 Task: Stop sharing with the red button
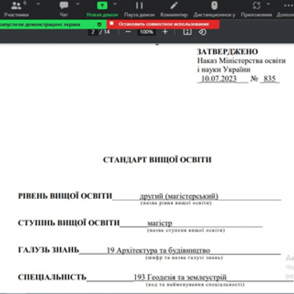[x=163, y=24]
